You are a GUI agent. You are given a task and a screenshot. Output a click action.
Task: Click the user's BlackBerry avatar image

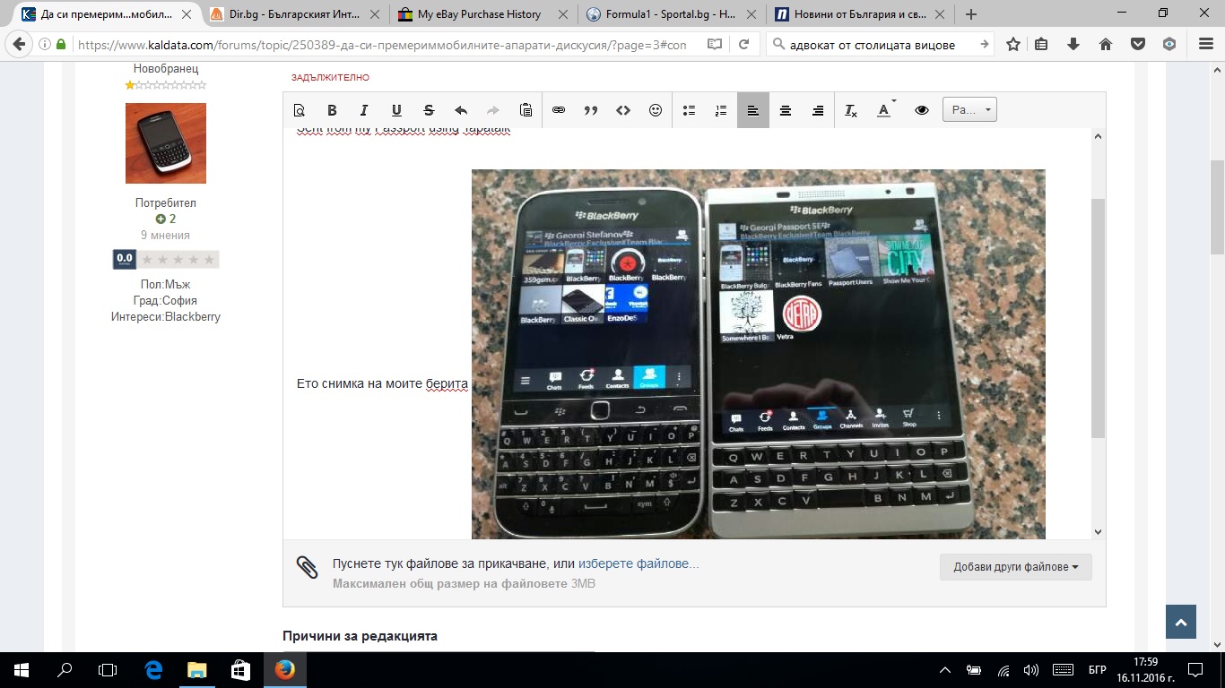pyautogui.click(x=166, y=143)
